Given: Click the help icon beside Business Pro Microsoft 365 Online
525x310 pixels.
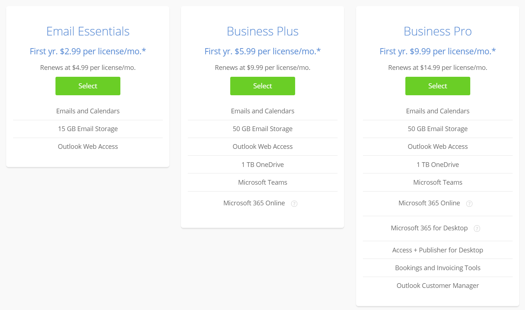Looking at the screenshot, I should (469, 204).
